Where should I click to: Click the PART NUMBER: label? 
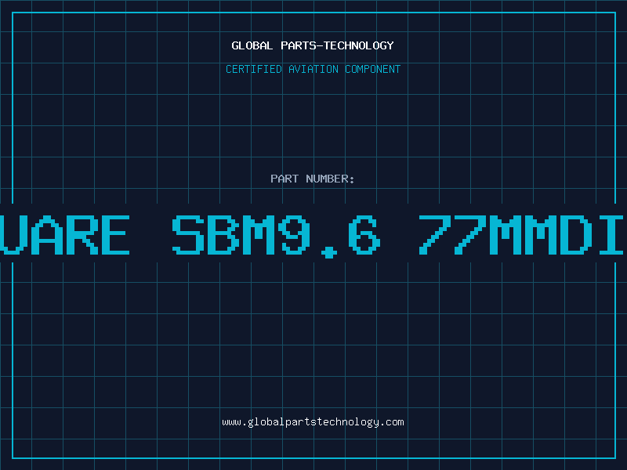tap(312, 179)
